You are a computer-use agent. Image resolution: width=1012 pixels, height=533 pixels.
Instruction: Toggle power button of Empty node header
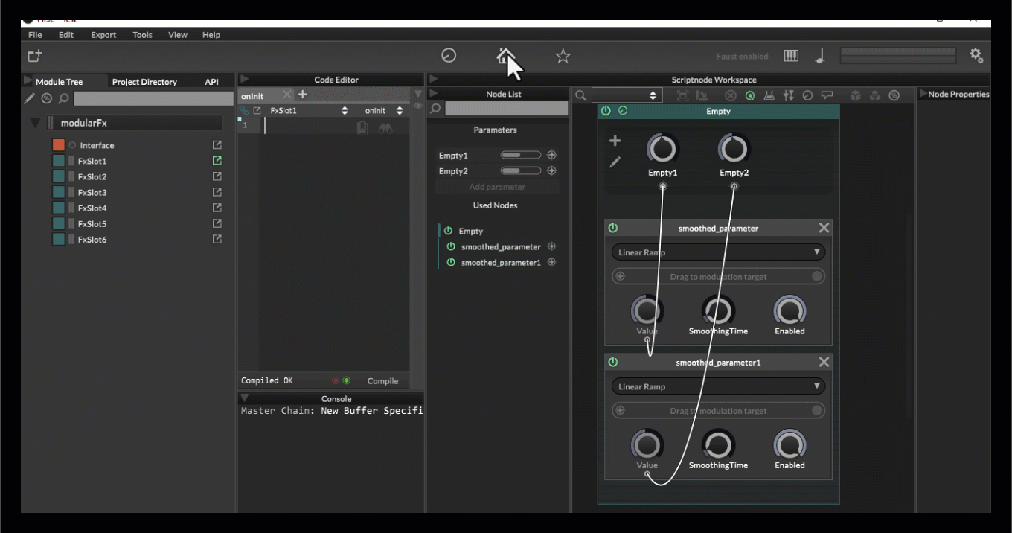606,111
